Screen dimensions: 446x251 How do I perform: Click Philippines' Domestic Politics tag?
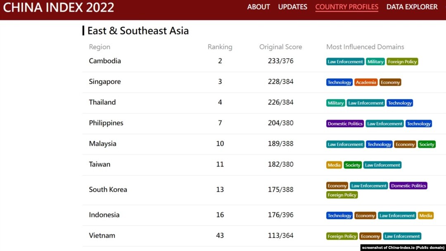tap(345, 124)
